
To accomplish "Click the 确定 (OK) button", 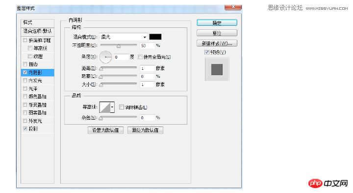I will (217, 22).
